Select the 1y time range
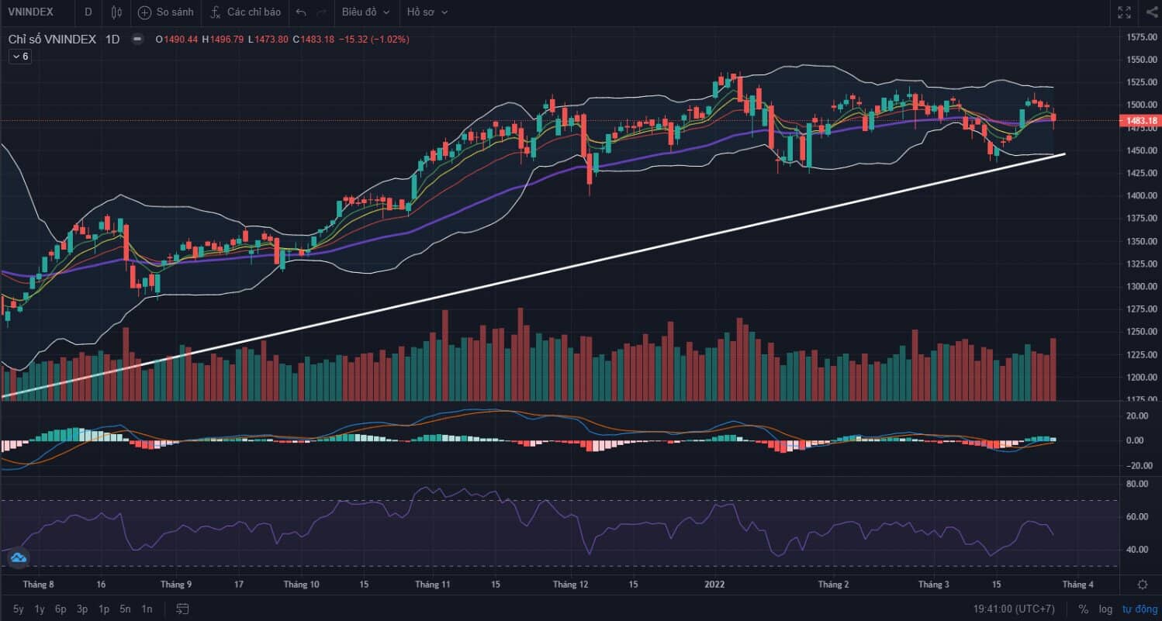This screenshot has width=1162, height=621. [x=40, y=609]
